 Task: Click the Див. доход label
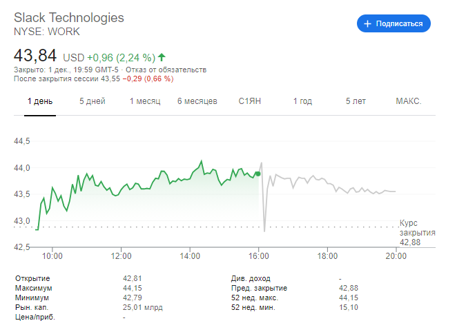pyautogui.click(x=251, y=278)
